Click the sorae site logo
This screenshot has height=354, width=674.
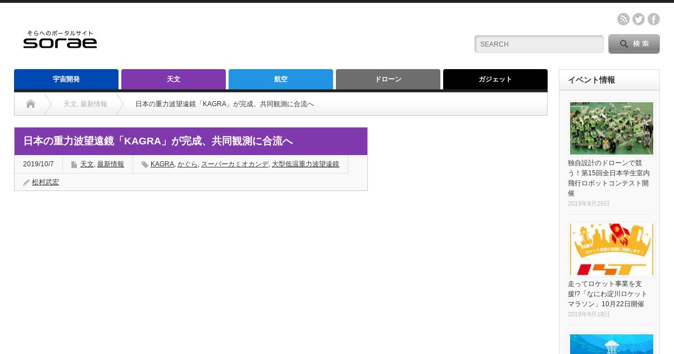point(60,39)
